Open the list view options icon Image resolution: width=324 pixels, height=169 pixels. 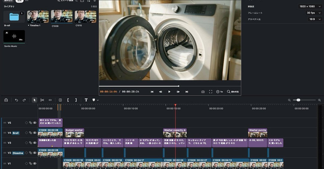tap(95, 1)
